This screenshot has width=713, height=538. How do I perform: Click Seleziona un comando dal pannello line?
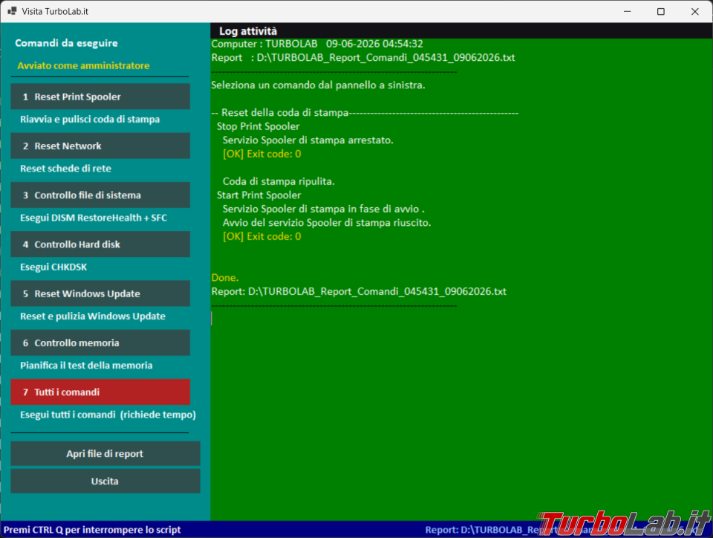319,85
